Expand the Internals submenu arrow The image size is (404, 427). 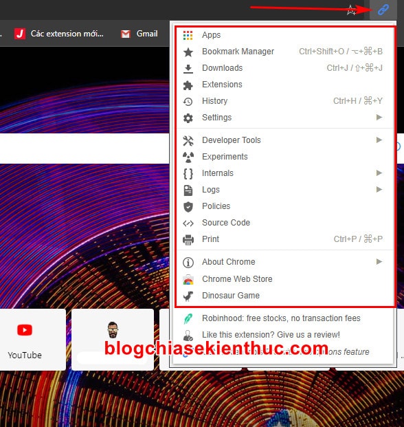click(x=379, y=173)
